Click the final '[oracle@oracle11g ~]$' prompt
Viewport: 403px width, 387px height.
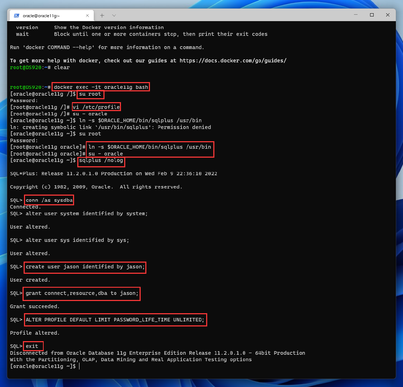(x=43, y=366)
